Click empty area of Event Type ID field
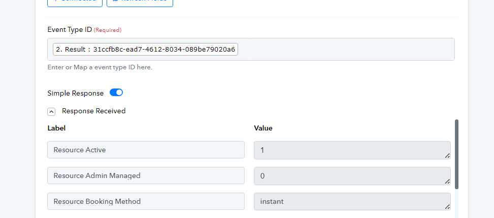Screen dimensions: 494x218 pos(346,50)
